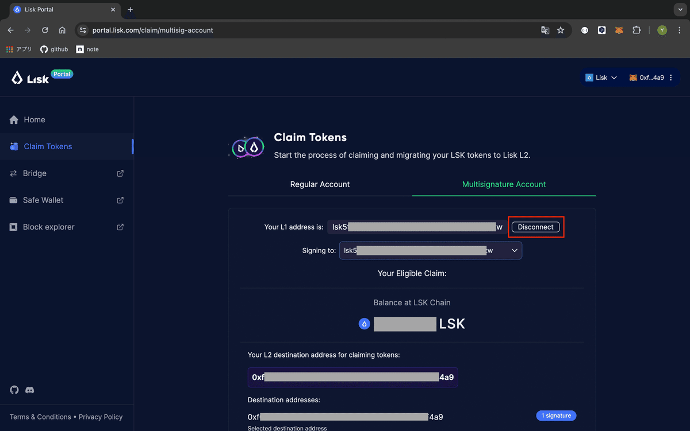Select the L2 destination address box

point(353,378)
